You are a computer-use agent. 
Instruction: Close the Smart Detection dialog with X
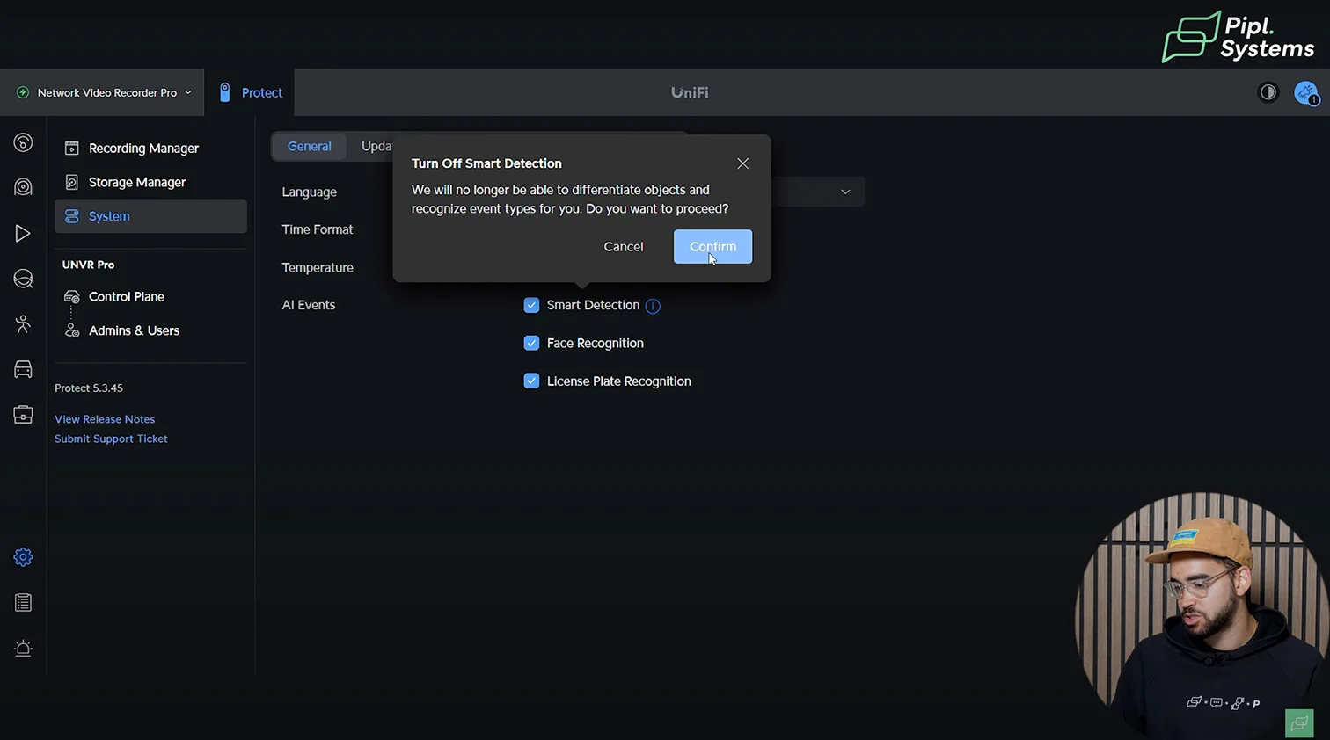742,163
